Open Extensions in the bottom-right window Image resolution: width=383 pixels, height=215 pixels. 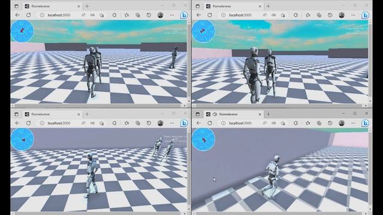296,123
